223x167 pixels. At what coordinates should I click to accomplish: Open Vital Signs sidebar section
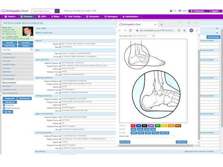pos(17,68)
